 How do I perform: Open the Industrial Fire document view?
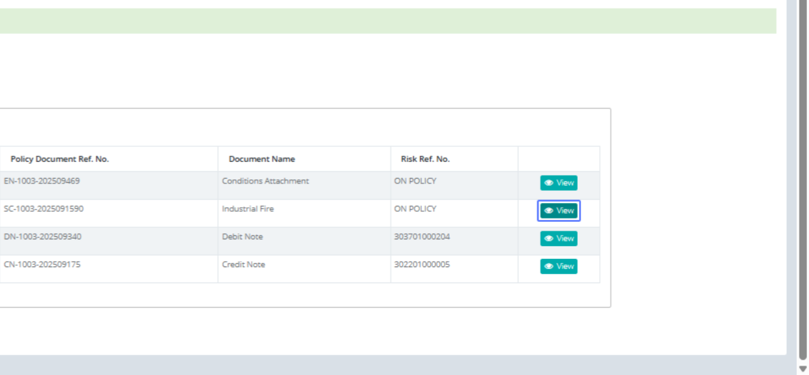(x=558, y=211)
